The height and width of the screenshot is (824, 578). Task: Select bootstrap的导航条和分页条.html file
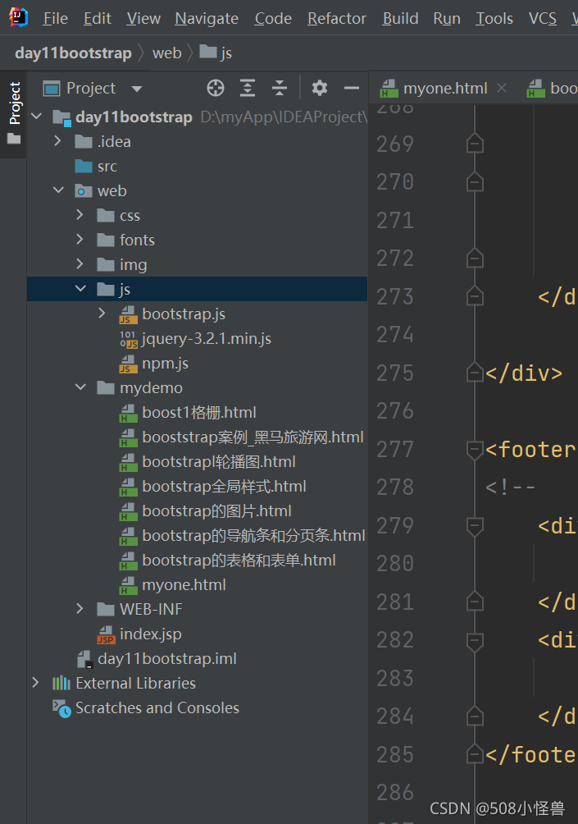point(253,535)
